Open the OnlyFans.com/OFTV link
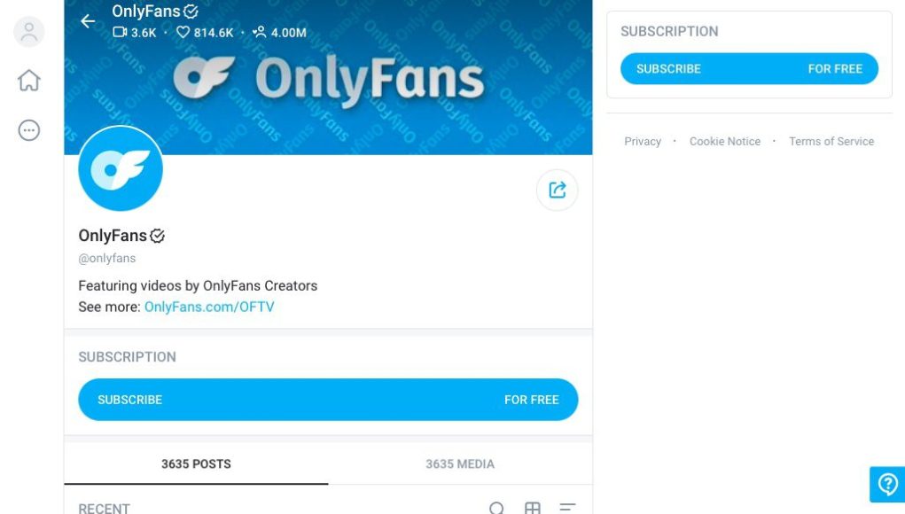 pos(209,307)
